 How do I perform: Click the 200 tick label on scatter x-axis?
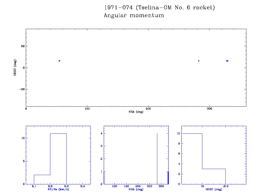(x=148, y=109)
